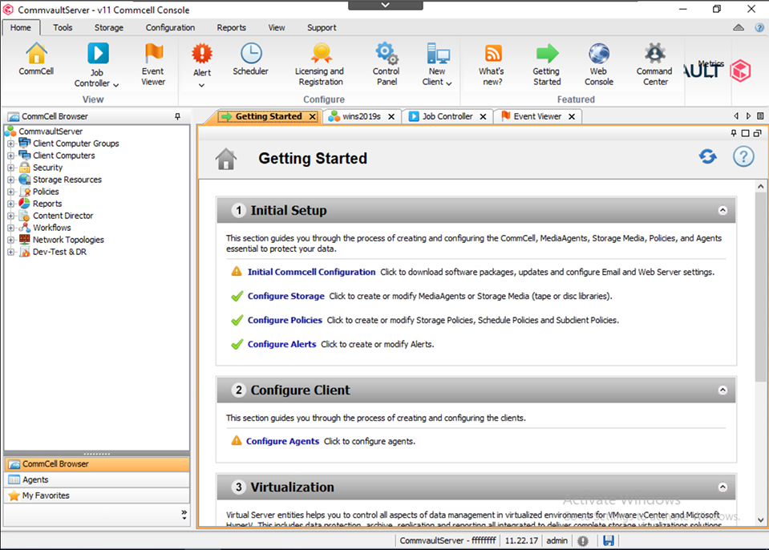Open the Reports ribbon tab
Screen dimensions: 769x550
pyautogui.click(x=232, y=28)
